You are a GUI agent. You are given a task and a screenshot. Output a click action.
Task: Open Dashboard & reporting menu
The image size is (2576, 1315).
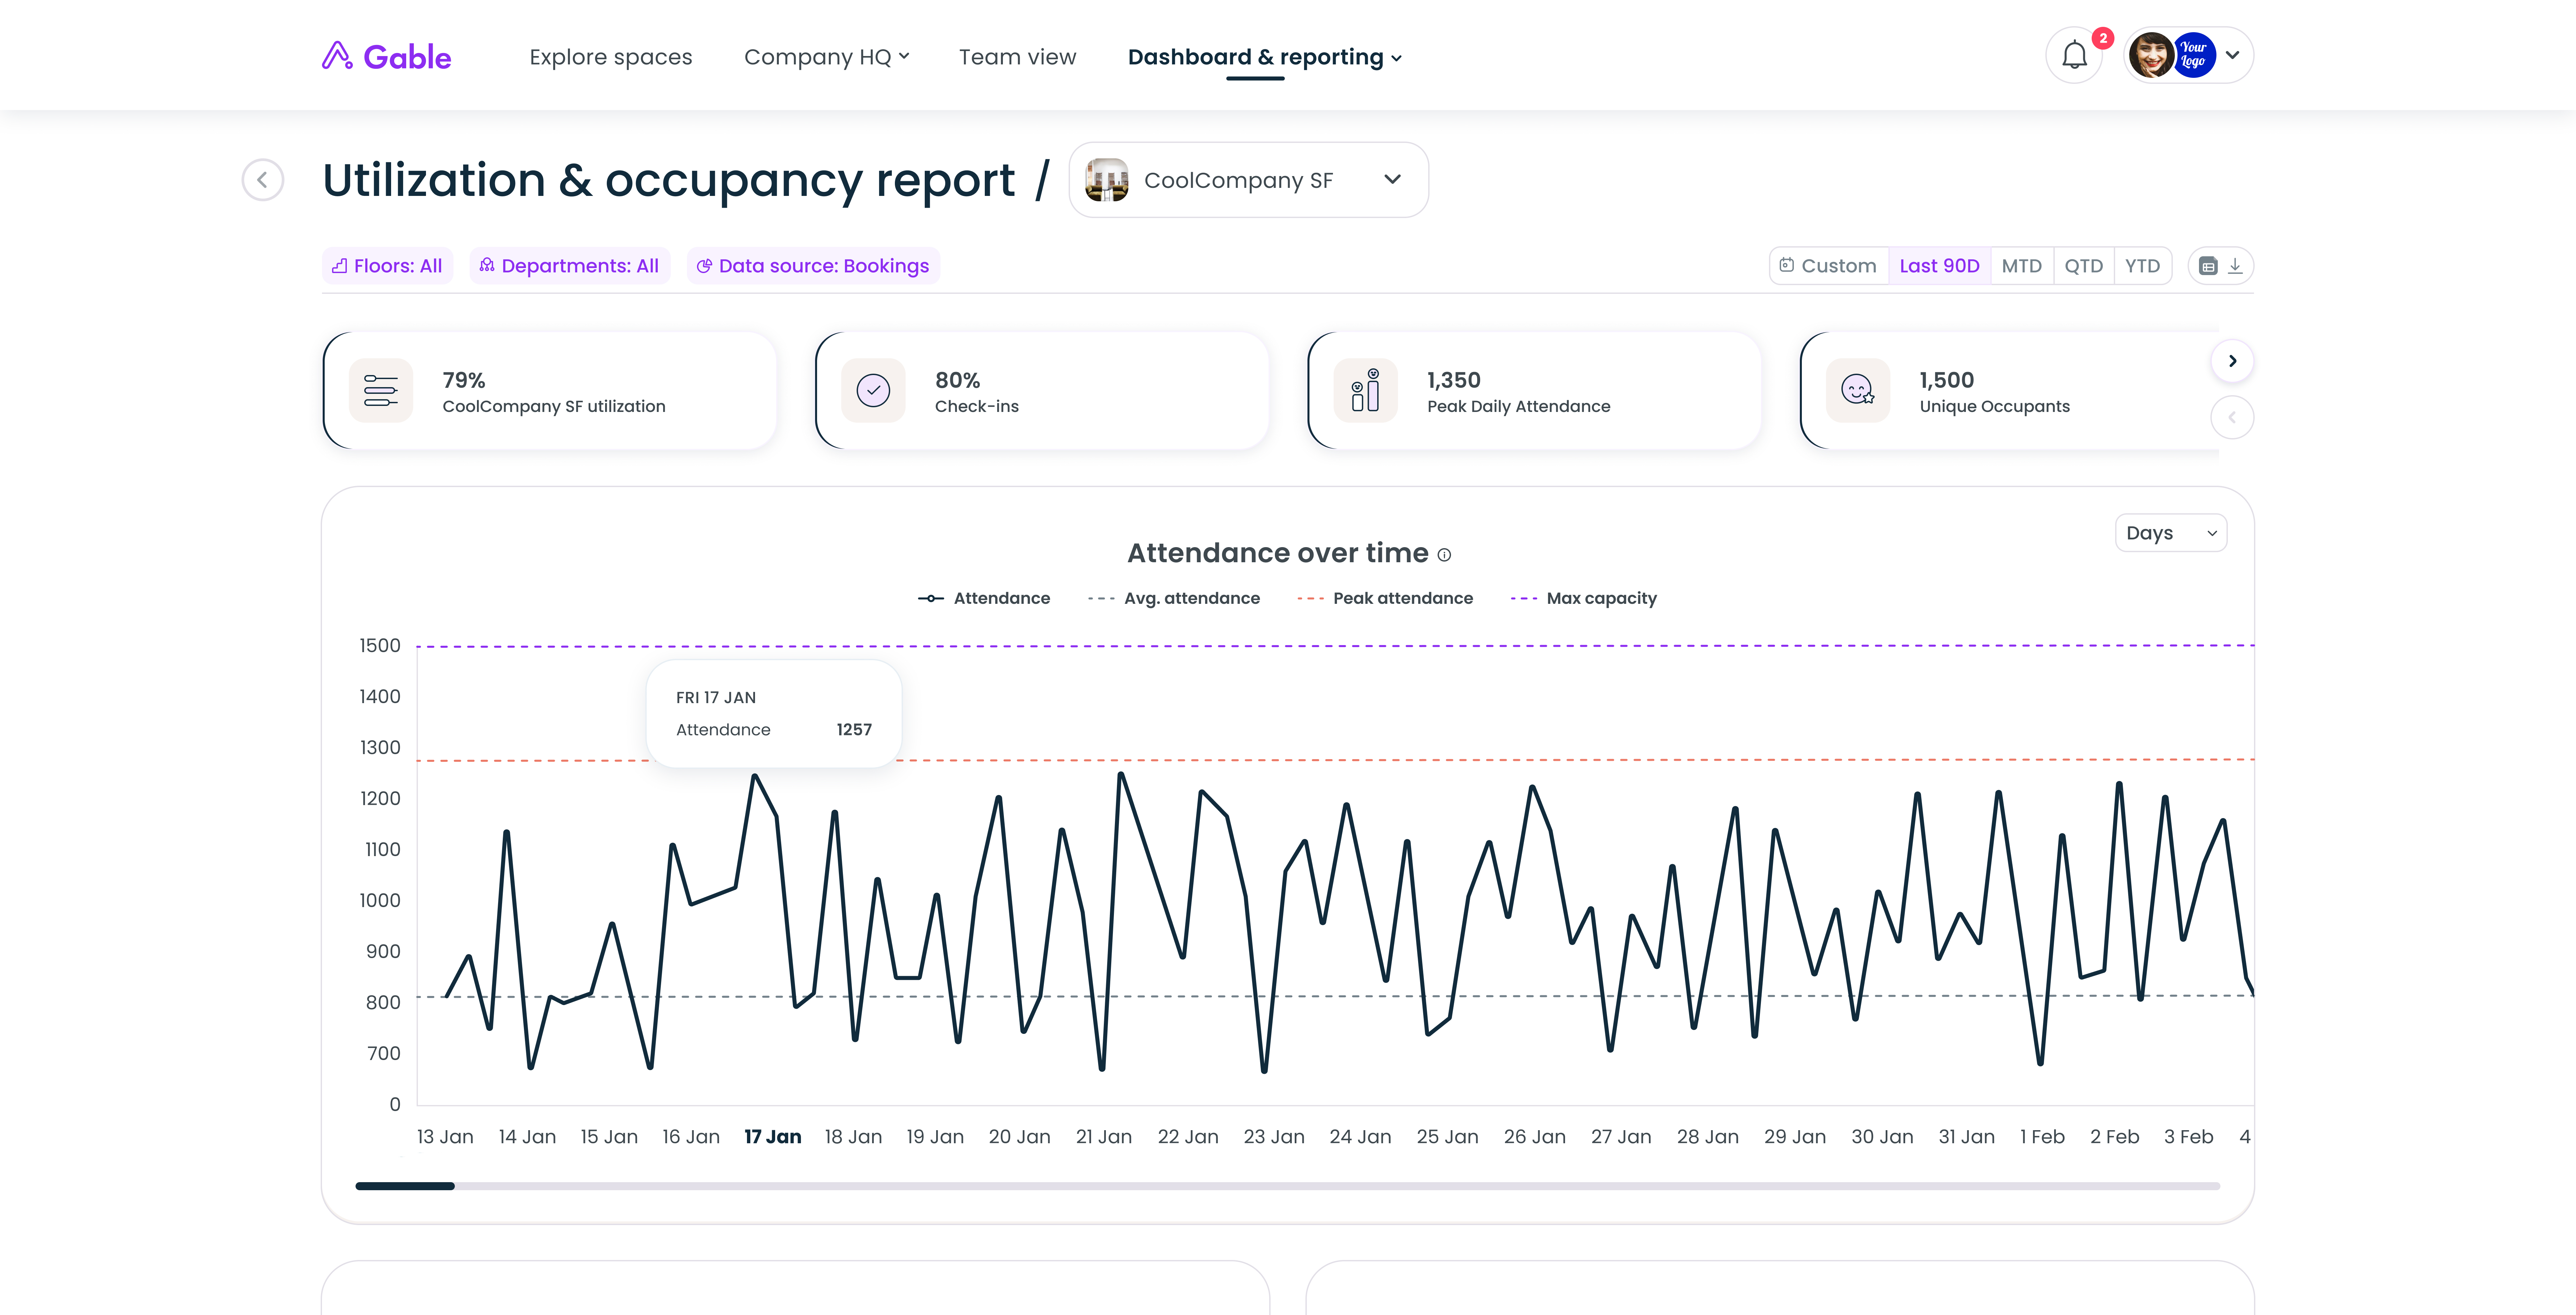(x=1264, y=57)
